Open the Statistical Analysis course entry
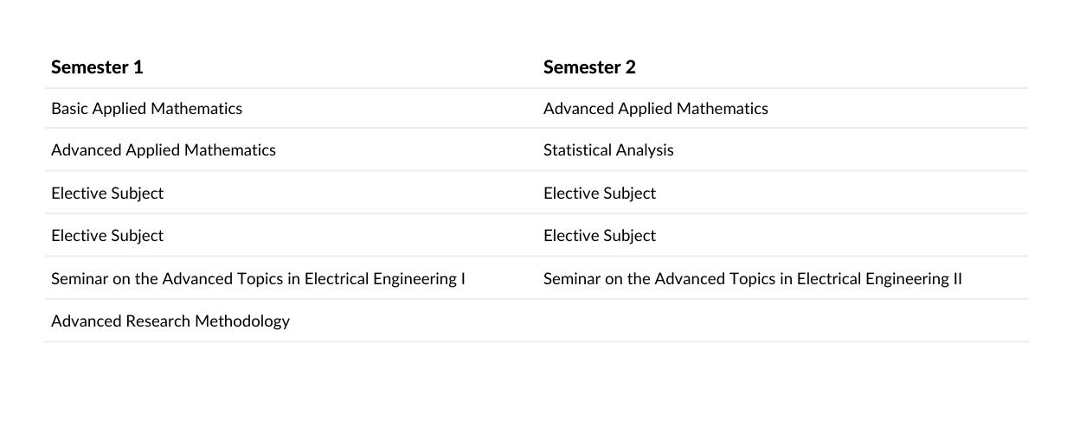Viewport: 1073px width, 432px height. click(x=608, y=150)
